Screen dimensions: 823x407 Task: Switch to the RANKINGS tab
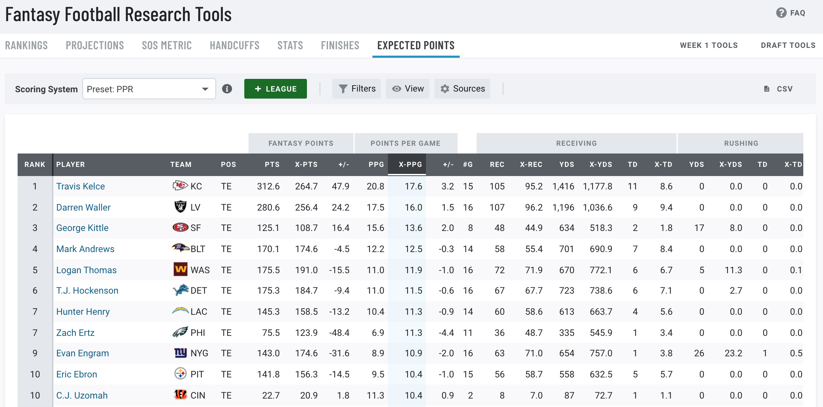26,46
